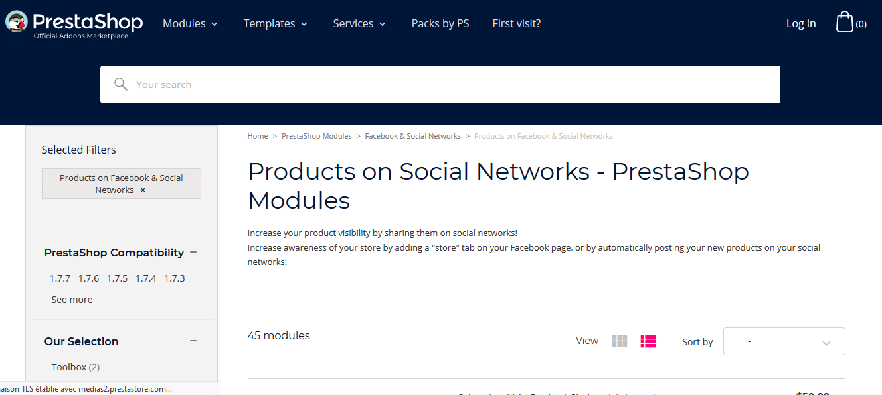Filter by version 1.7.5

(117, 278)
